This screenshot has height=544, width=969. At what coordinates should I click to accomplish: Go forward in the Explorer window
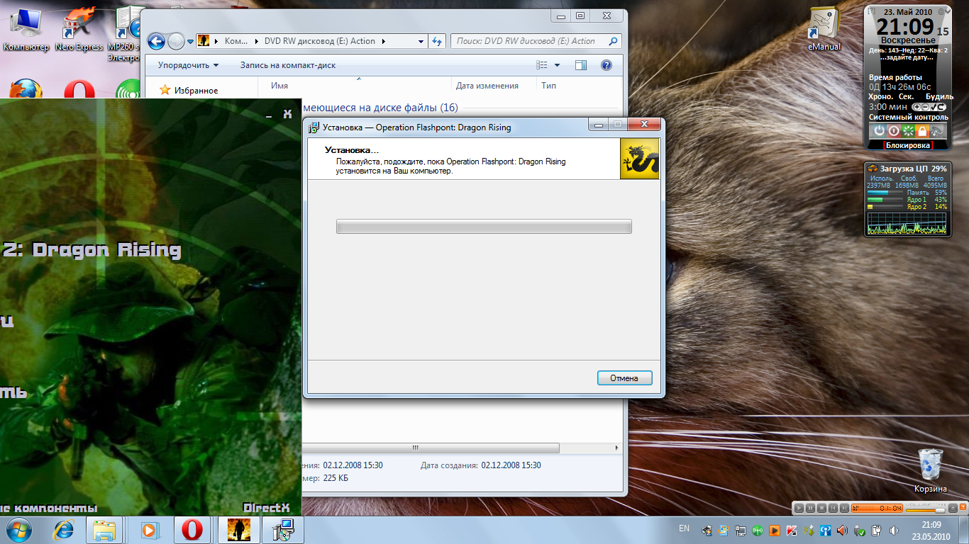coord(176,41)
